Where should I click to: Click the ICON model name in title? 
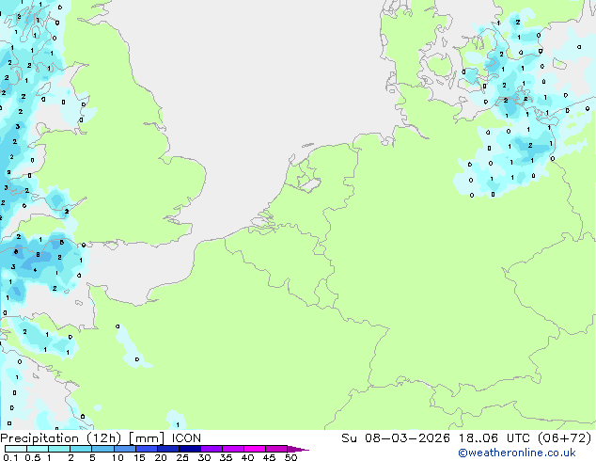click(x=186, y=438)
